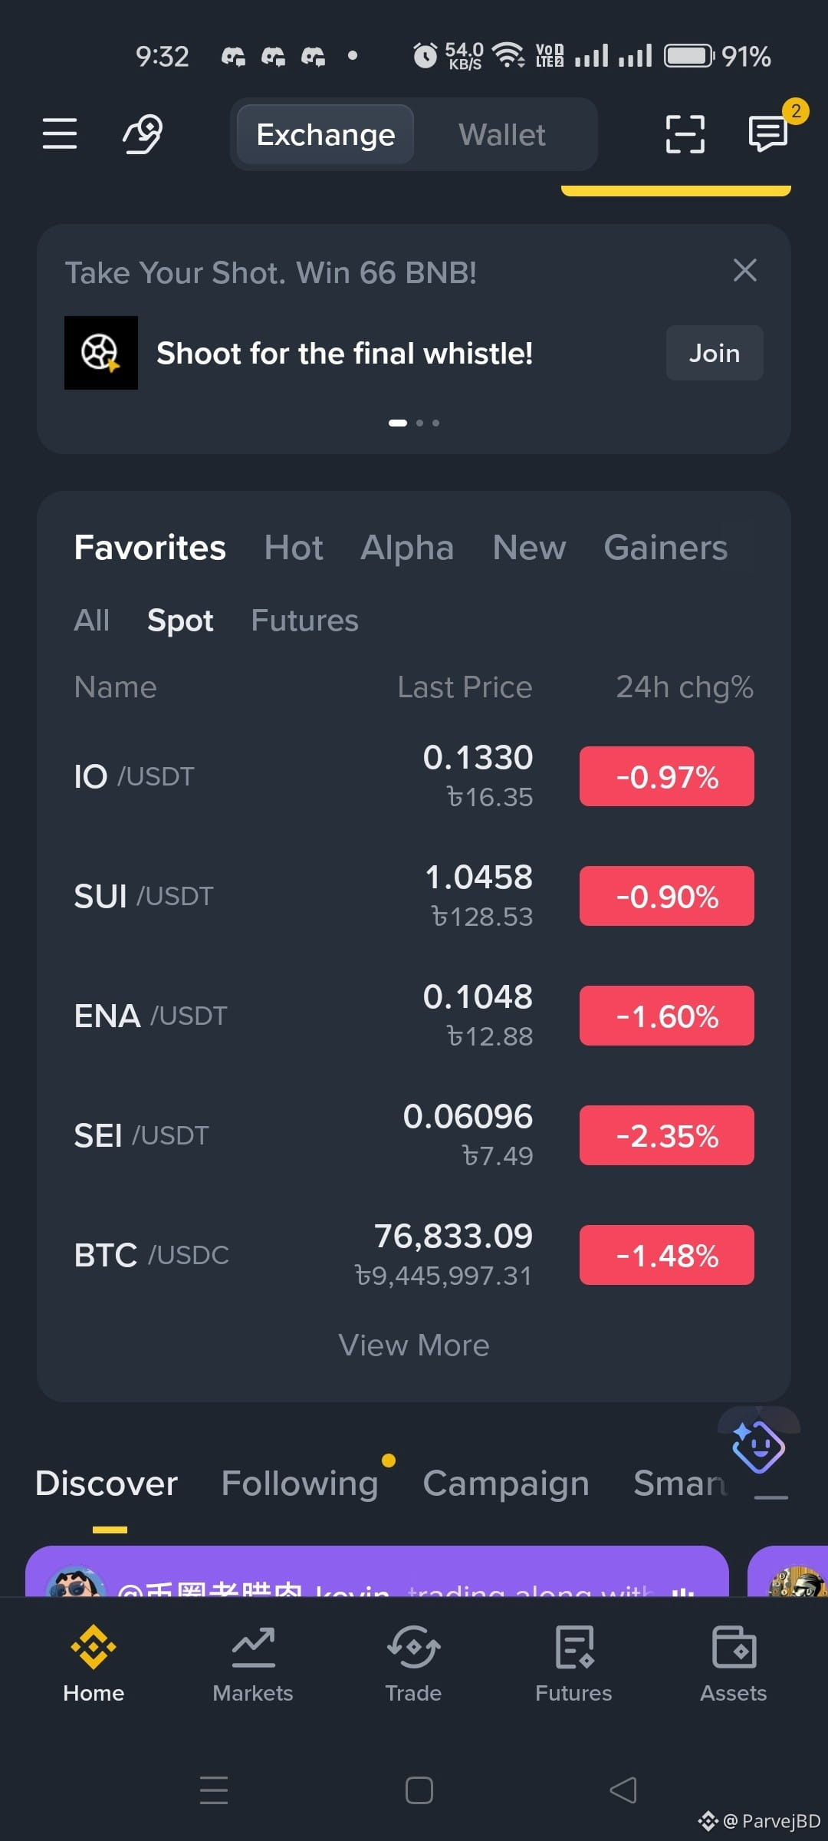
Task: Open the Futures navigation icon
Action: 574,1647
